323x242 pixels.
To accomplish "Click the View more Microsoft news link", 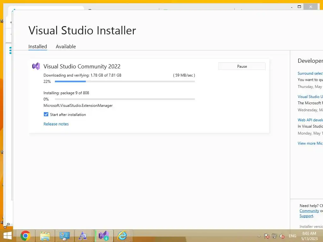I will click(x=310, y=143).
